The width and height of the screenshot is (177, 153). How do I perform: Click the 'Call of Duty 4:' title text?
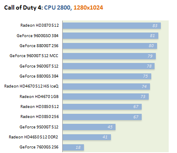pos(24,8)
